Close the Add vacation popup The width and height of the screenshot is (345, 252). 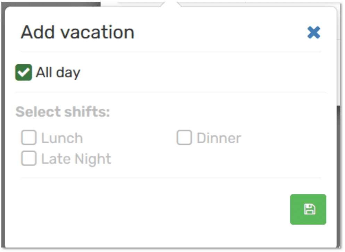pyautogui.click(x=313, y=33)
